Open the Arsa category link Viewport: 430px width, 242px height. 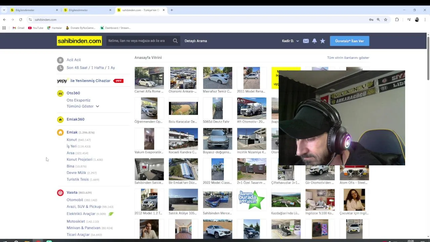[x=71, y=153]
